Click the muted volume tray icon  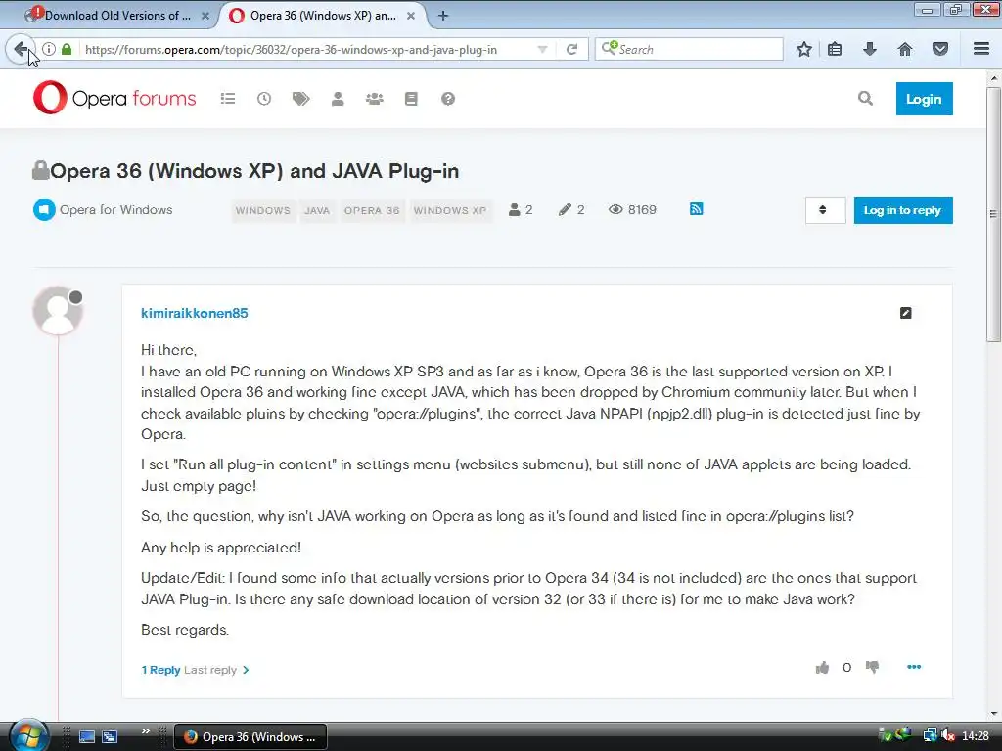(x=948, y=736)
